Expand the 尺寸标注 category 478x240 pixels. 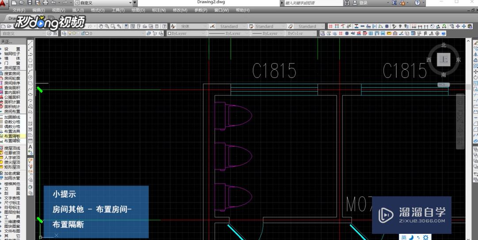pyautogui.click(x=12, y=202)
